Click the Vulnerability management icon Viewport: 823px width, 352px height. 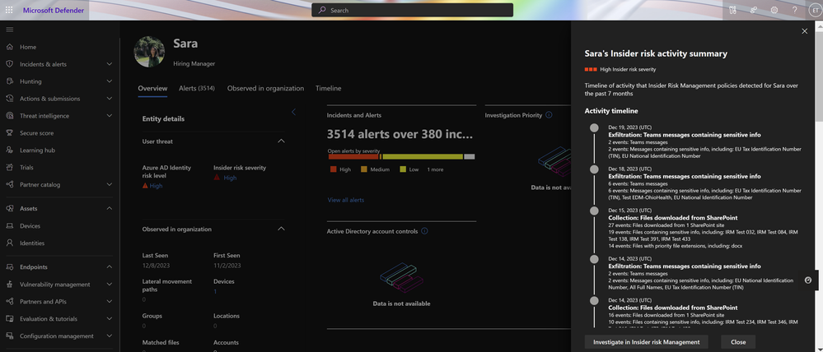click(x=9, y=284)
